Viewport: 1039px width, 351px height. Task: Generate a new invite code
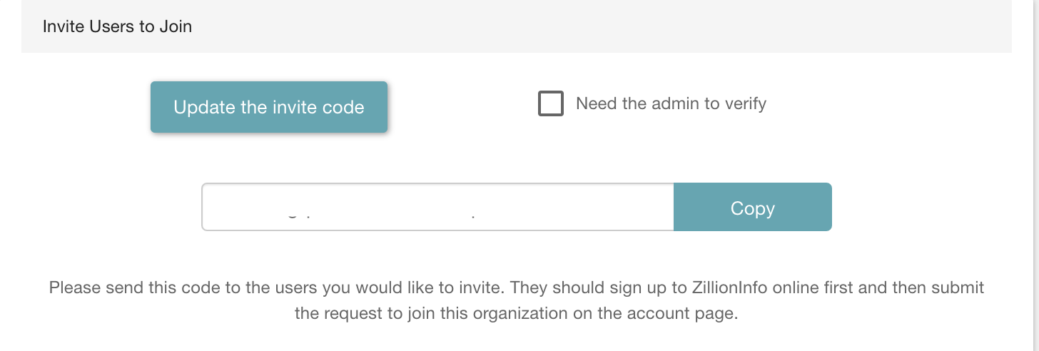click(x=268, y=107)
